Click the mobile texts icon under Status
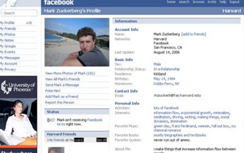Image resolution: width=244 pixels, height=153 pixels. tap(50, 120)
